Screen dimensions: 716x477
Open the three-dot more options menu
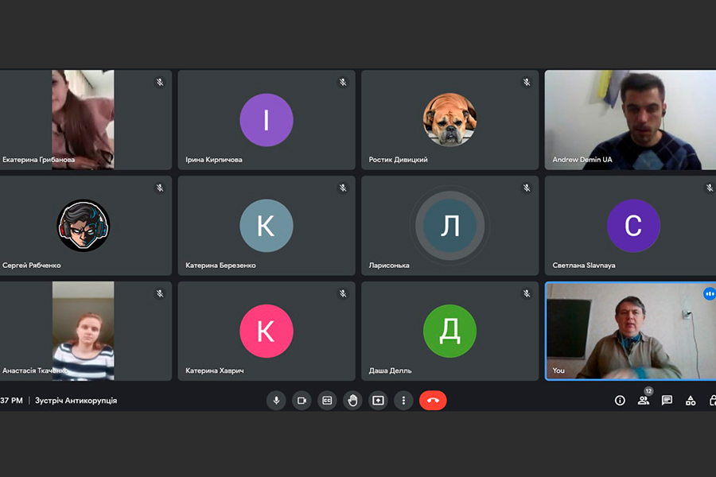pyautogui.click(x=403, y=401)
